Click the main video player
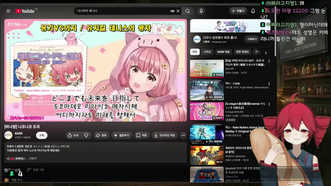 click(95, 70)
